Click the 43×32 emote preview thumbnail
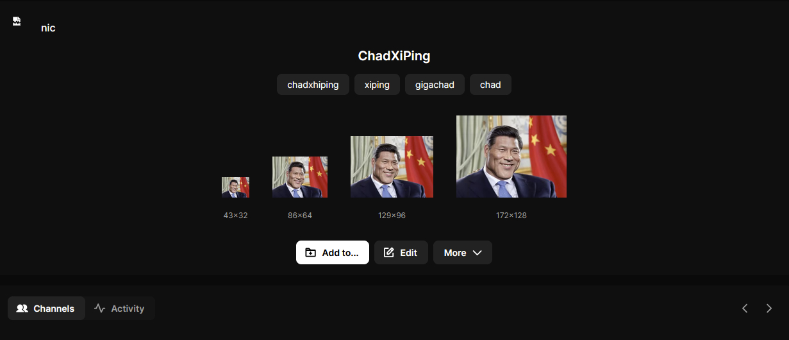 coord(235,187)
